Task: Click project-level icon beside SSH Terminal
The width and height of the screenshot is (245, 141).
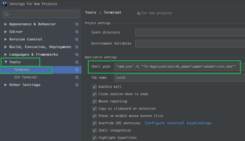Action: 77,77
